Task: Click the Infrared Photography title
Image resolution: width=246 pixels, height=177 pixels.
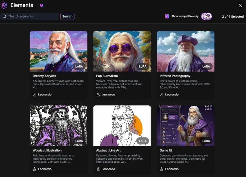Action: (175, 76)
